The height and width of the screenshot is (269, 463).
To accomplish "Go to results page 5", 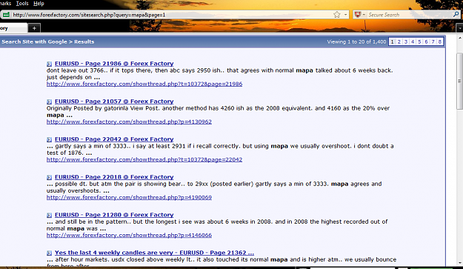I will click(419, 41).
